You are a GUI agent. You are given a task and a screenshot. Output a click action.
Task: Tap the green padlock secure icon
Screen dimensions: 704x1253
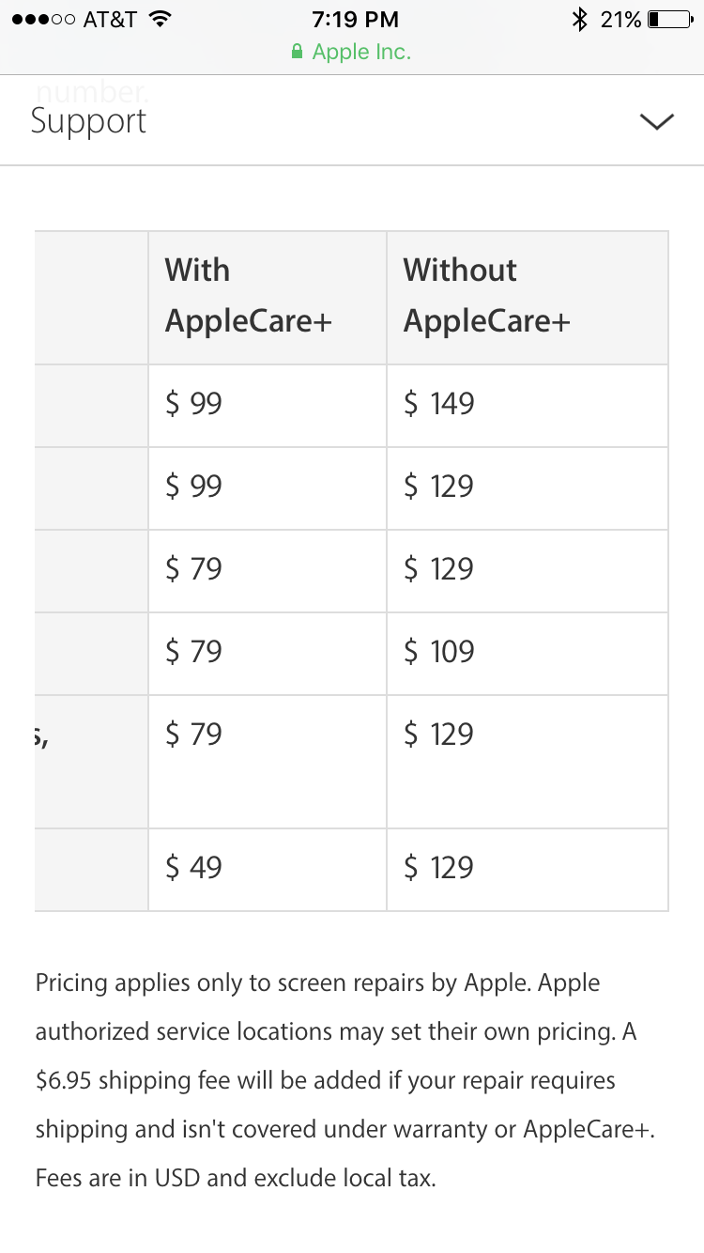298,52
